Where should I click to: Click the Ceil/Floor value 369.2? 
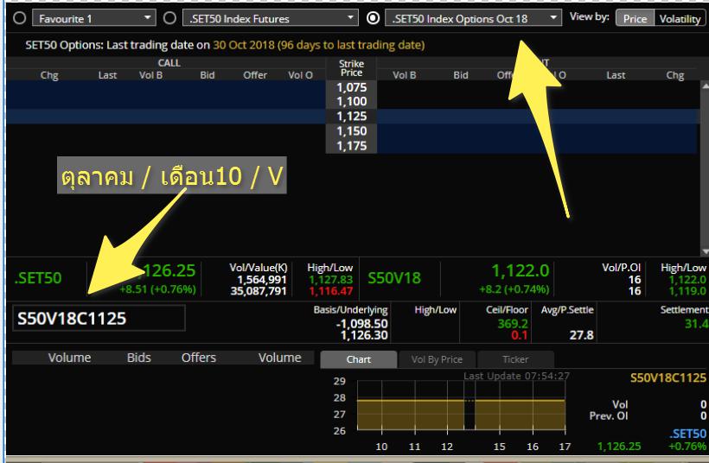pyautogui.click(x=513, y=323)
